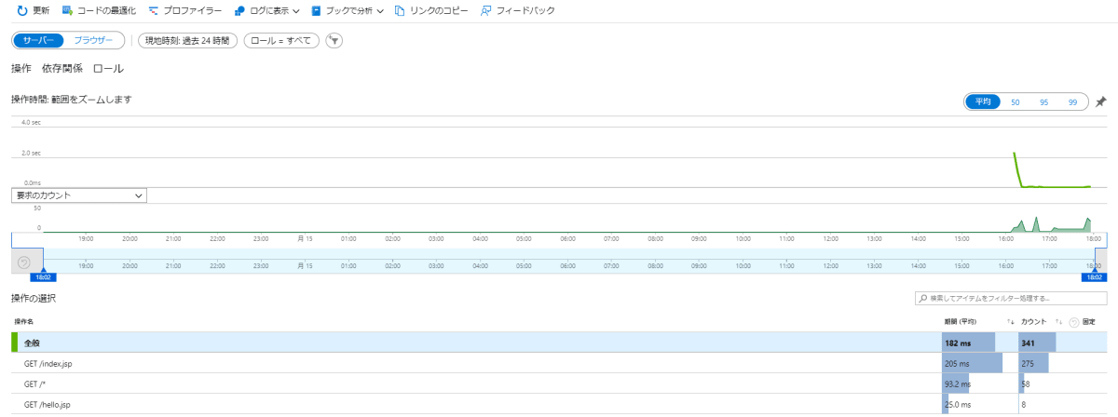Select the GET /index.jsp operation row

click(559, 363)
